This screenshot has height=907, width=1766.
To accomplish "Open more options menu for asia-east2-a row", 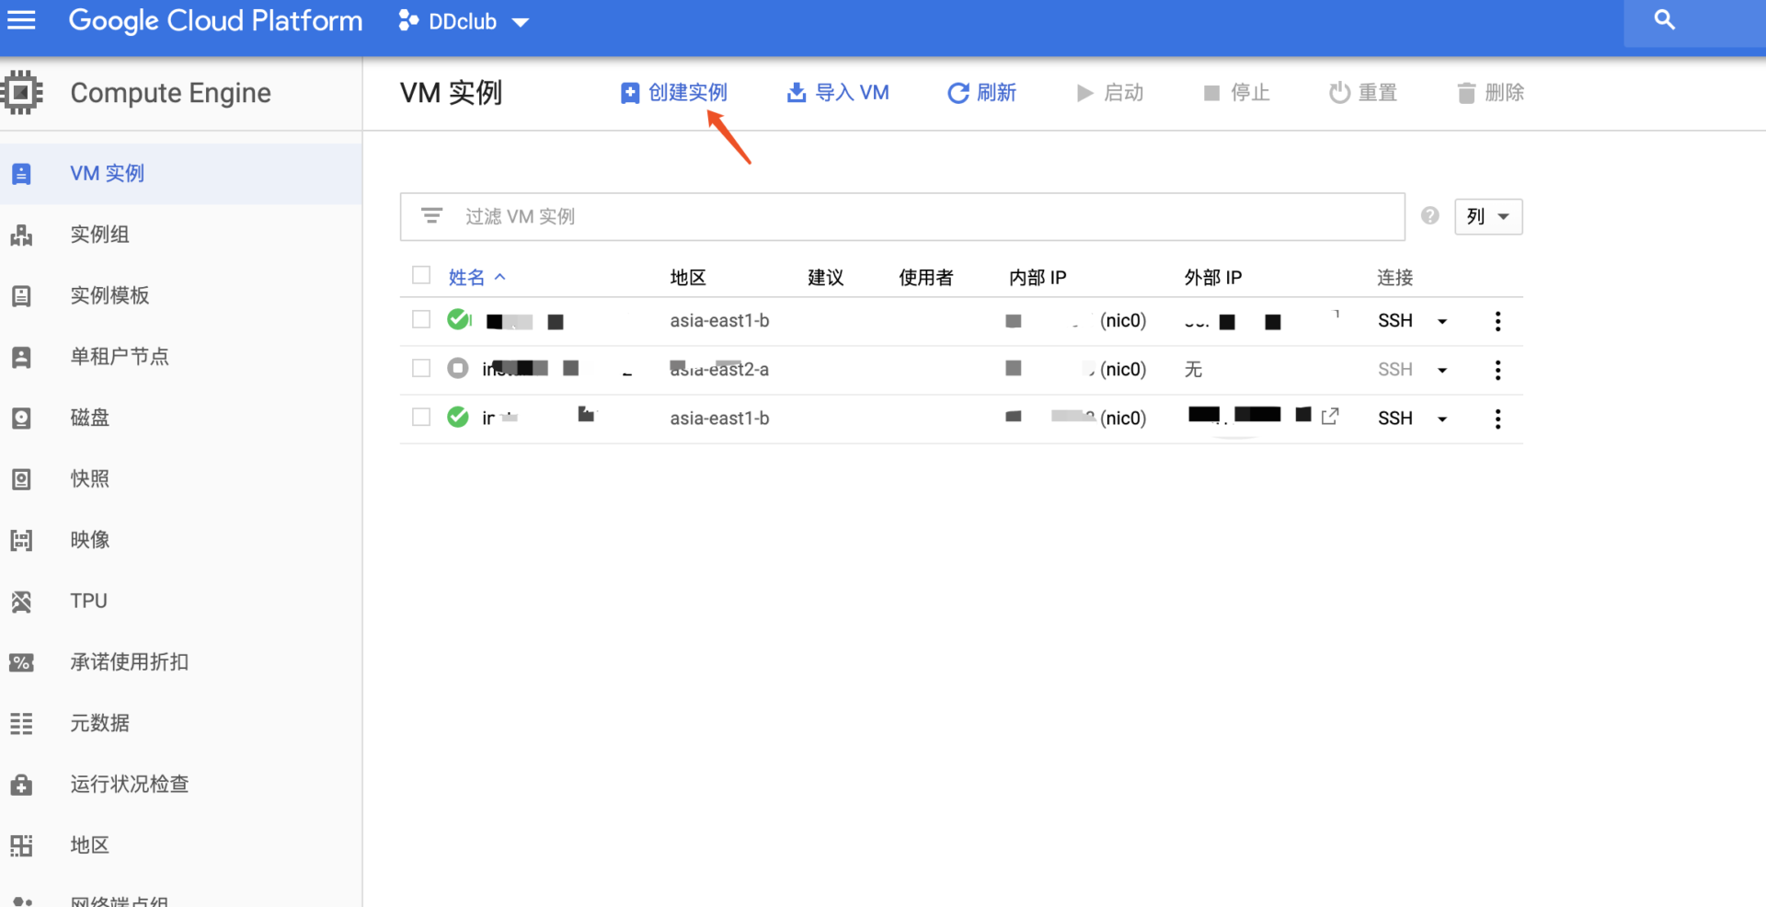I will click(1497, 370).
